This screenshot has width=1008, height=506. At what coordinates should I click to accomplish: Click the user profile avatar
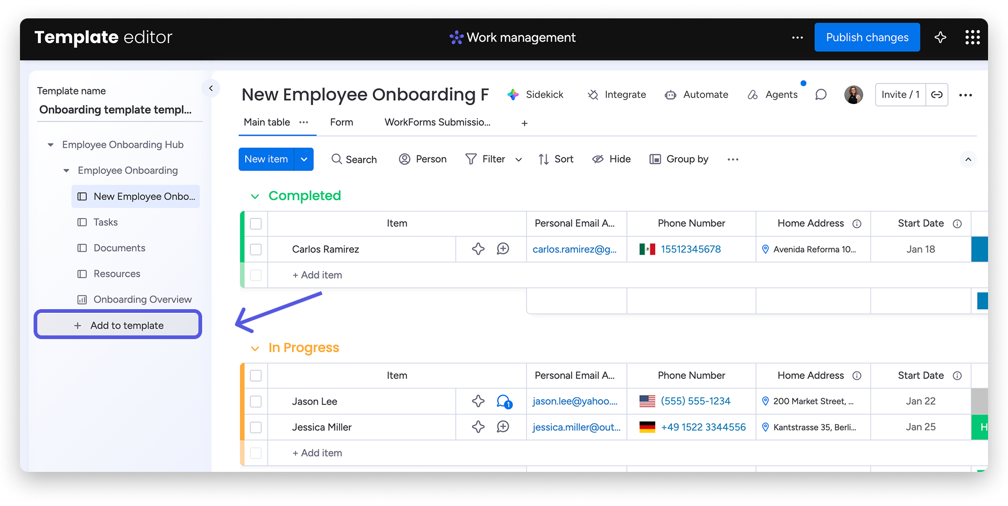click(x=853, y=94)
